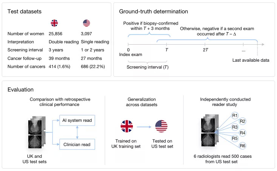Click the R1 radiologist circle
The width and height of the screenshot is (277, 171).
pyautogui.click(x=234, y=115)
